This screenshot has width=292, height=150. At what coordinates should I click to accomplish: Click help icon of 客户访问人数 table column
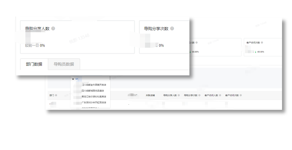click(220, 95)
